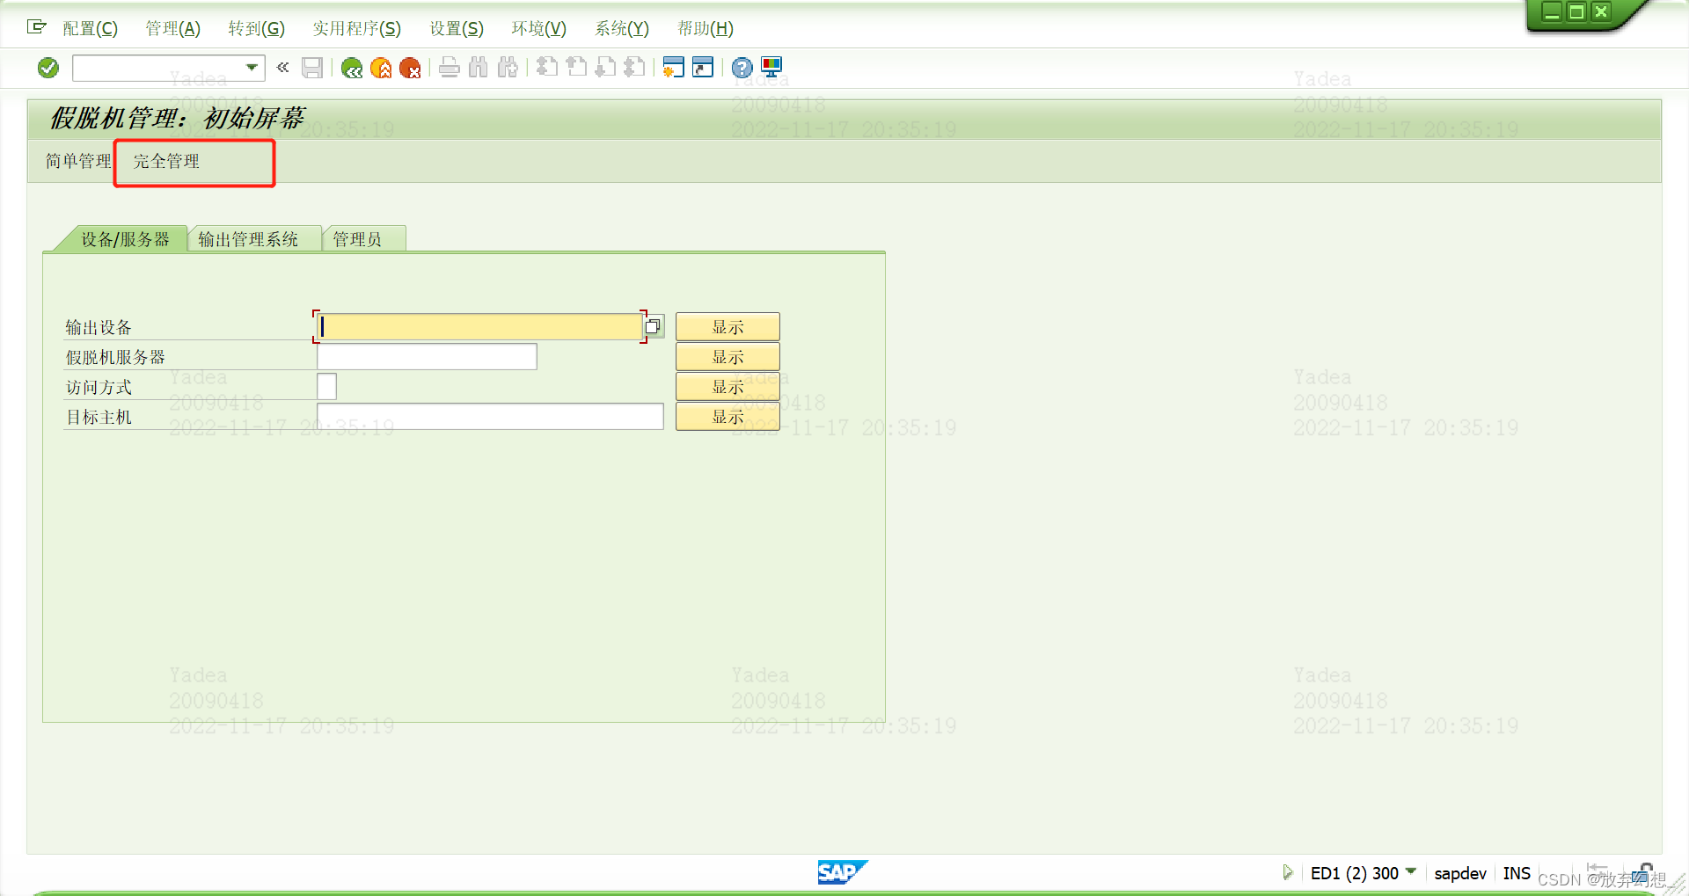Minimize the SAP window

1553,11
